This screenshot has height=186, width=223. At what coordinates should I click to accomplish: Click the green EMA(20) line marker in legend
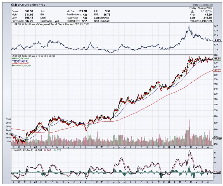coord(13,59)
